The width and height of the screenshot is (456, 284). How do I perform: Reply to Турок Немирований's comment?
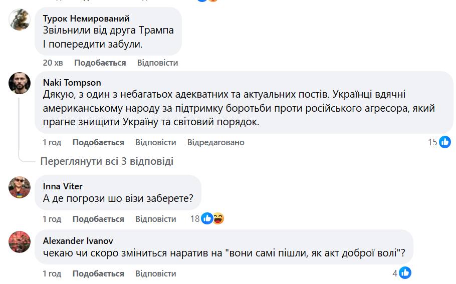(157, 63)
